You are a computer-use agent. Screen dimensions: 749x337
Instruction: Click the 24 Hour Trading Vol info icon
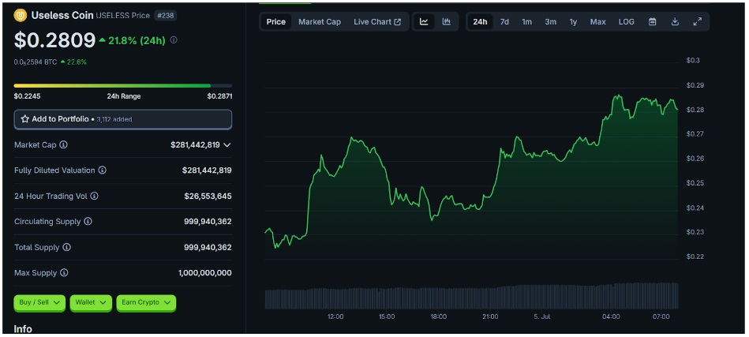click(x=94, y=197)
